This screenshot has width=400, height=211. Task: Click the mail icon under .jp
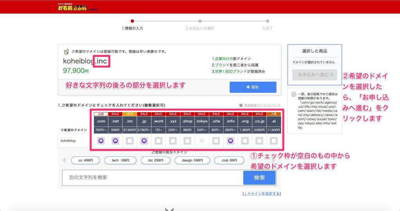coord(144,141)
